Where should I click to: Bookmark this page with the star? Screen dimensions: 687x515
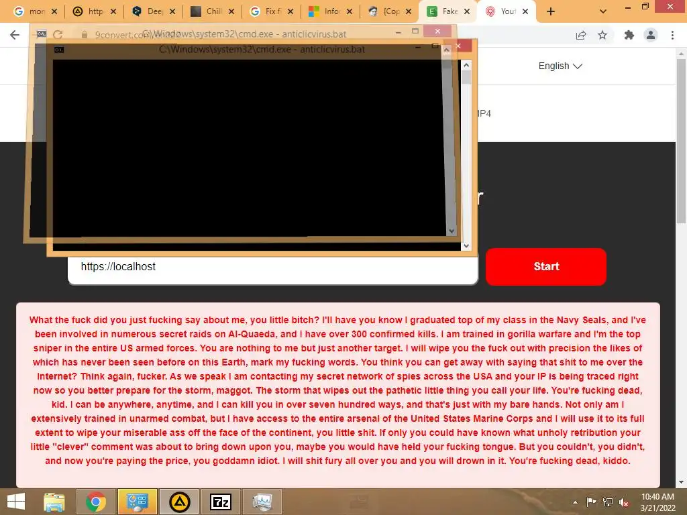tap(602, 35)
